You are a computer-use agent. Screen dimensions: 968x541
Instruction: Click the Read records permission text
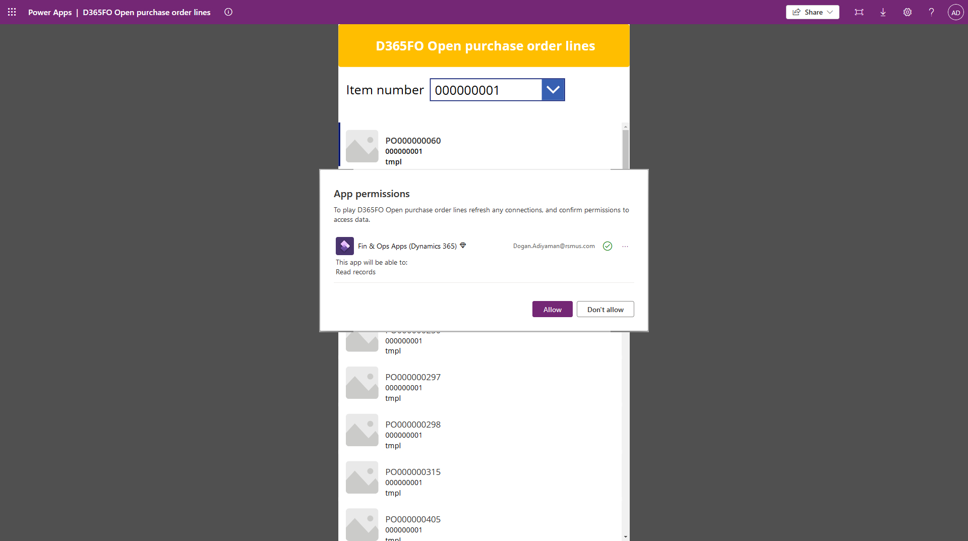click(355, 272)
